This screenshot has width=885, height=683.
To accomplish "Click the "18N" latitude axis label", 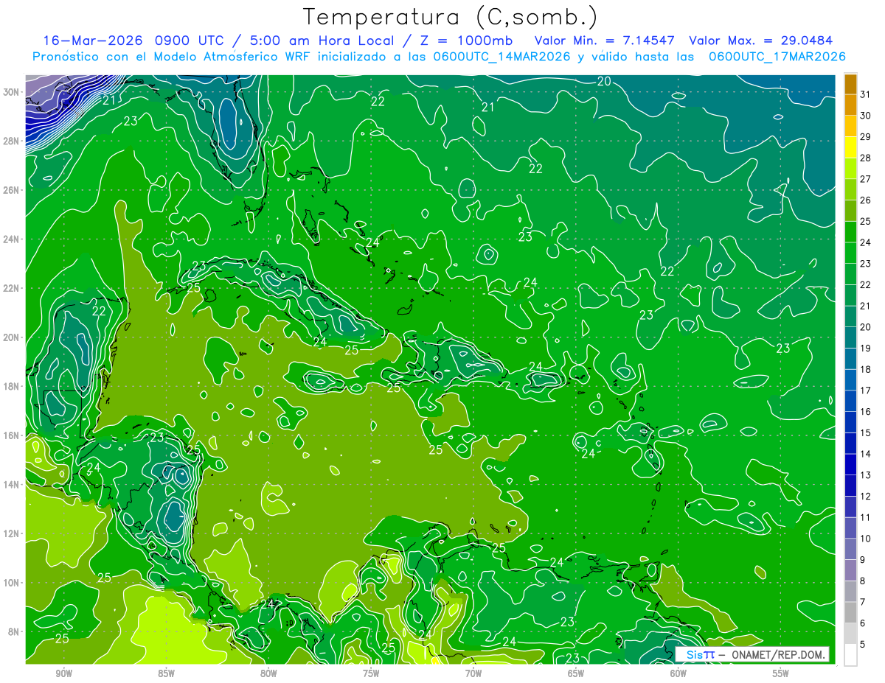I will pyautogui.click(x=12, y=386).
